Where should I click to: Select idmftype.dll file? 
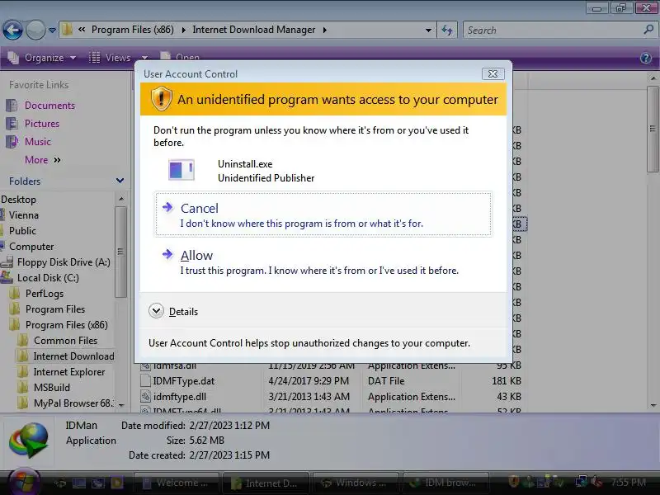[x=179, y=397]
